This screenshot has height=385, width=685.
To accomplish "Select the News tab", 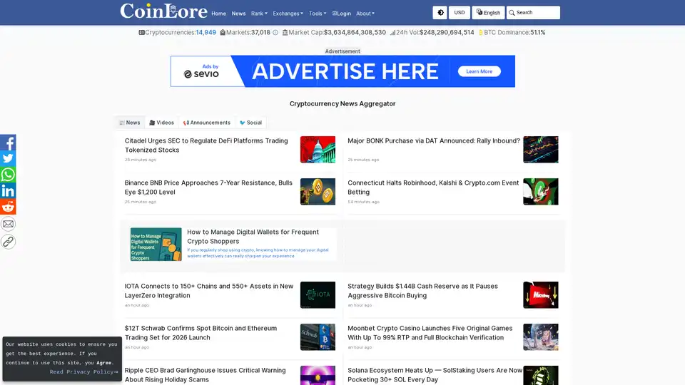I will pyautogui.click(x=130, y=123).
